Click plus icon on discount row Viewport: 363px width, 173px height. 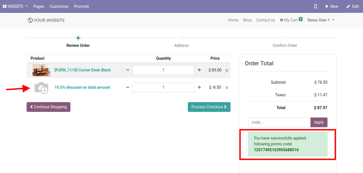(199, 87)
